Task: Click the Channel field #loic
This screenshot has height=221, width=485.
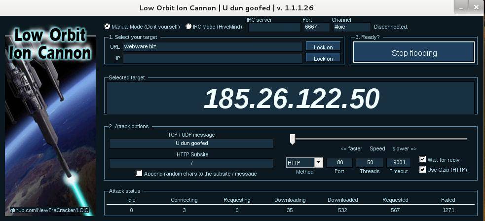Action: point(351,27)
